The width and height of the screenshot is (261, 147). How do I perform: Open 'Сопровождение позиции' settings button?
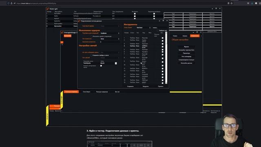point(186,60)
